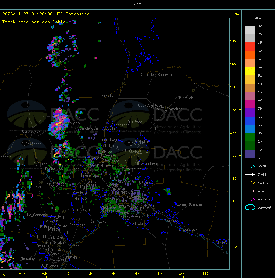
Task: Click the '50YD' legend label
Action: 262,166
